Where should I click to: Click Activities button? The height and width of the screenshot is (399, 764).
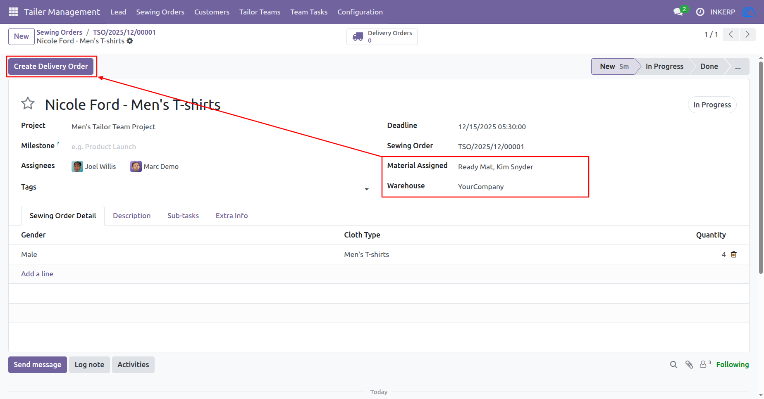point(133,365)
